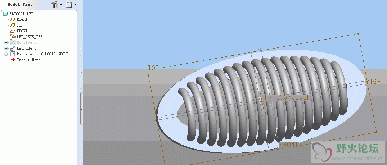Click the Pattern 1 feature icon

[13, 54]
